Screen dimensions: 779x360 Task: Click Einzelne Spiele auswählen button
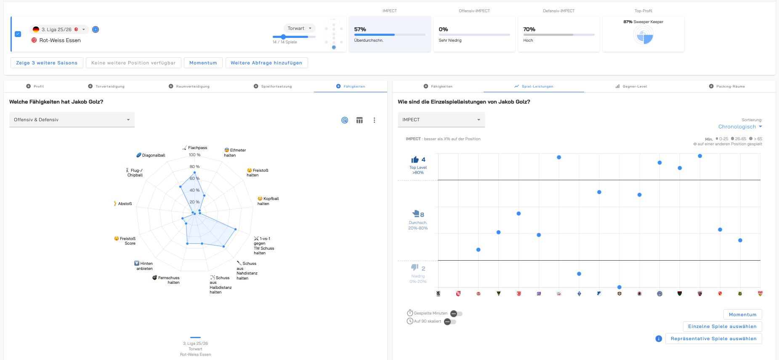722,326
